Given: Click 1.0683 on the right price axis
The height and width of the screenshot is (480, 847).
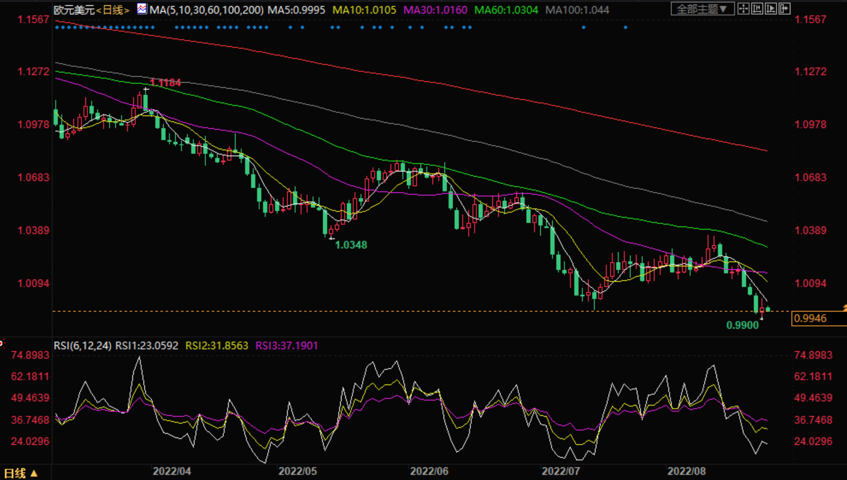Looking at the screenshot, I should click(811, 178).
